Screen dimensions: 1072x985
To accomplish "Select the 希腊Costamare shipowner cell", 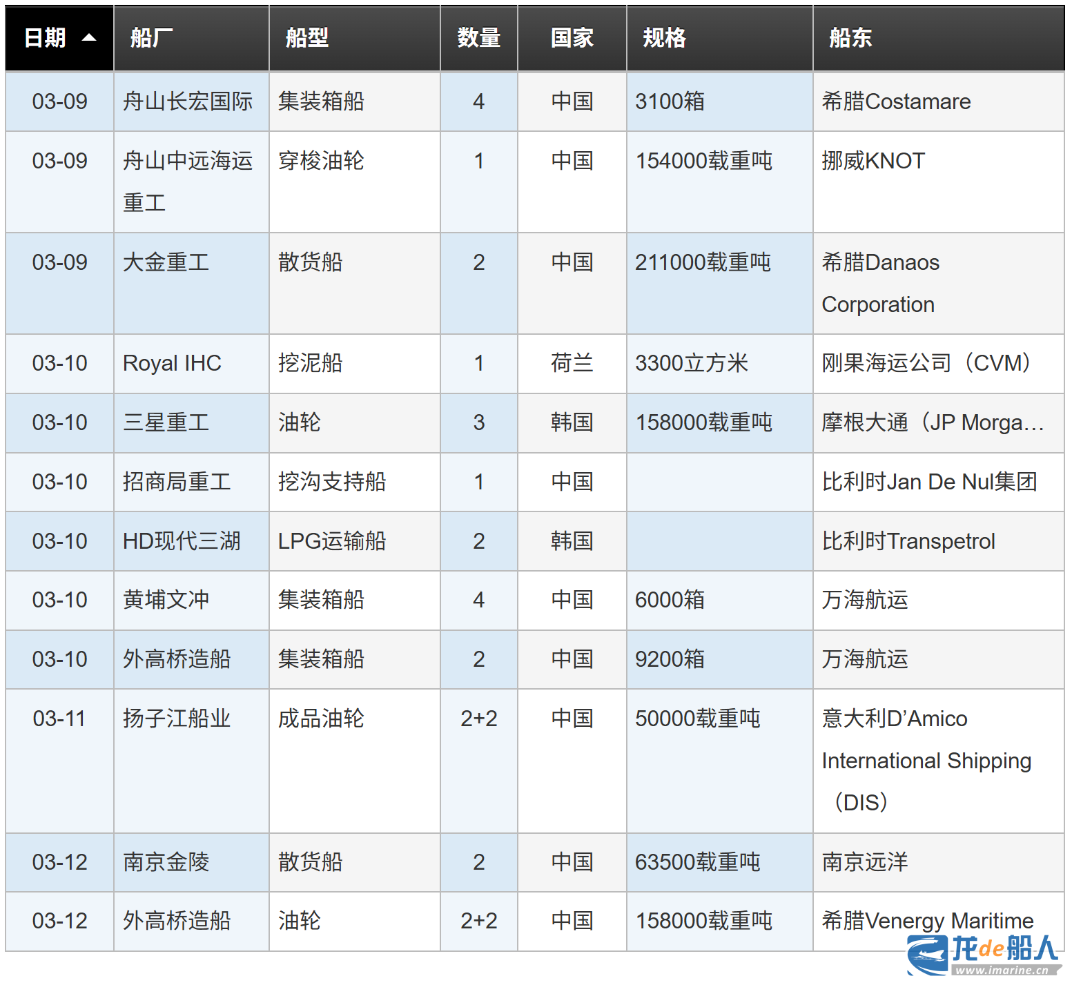I will click(896, 101).
